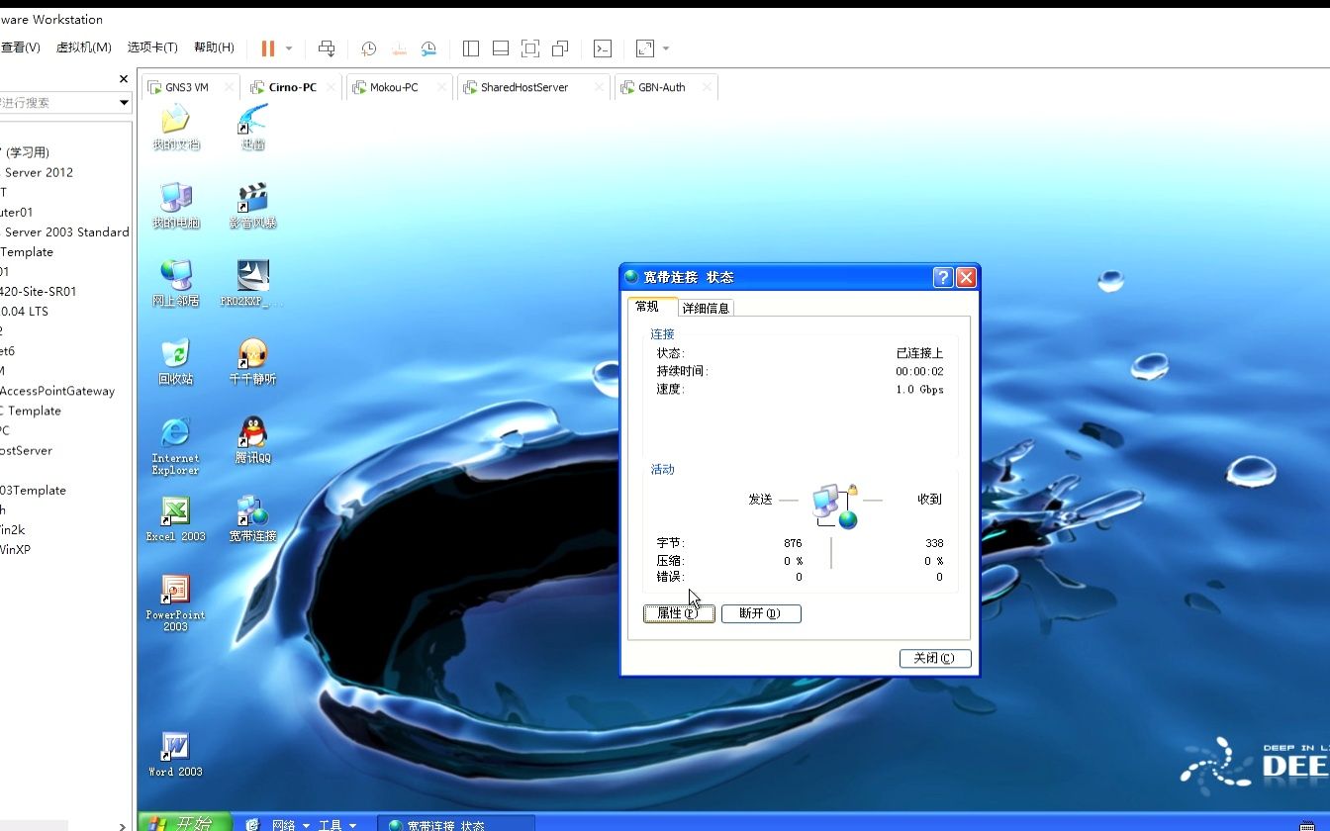The image size is (1330, 831).
Task: Open the dropdown arrow beside the pause button
Action: tap(289, 47)
